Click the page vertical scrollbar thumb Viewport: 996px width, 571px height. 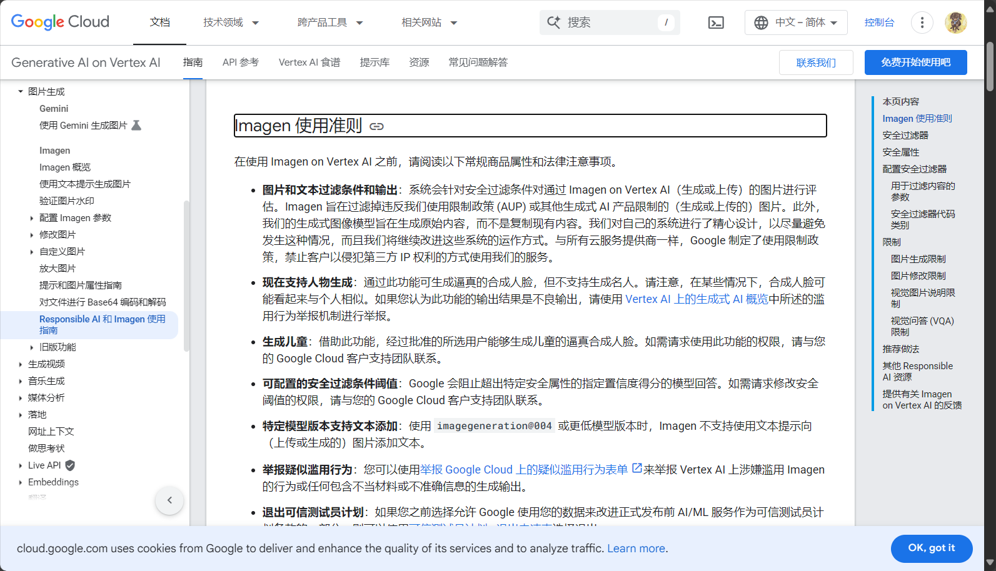tap(990, 67)
